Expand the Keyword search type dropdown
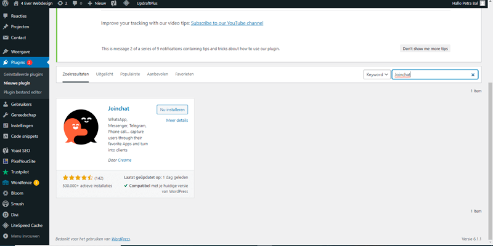The image size is (493, 246). point(377,74)
